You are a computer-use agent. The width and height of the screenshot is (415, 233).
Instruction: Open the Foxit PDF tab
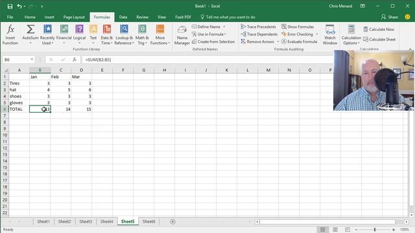[x=183, y=17]
